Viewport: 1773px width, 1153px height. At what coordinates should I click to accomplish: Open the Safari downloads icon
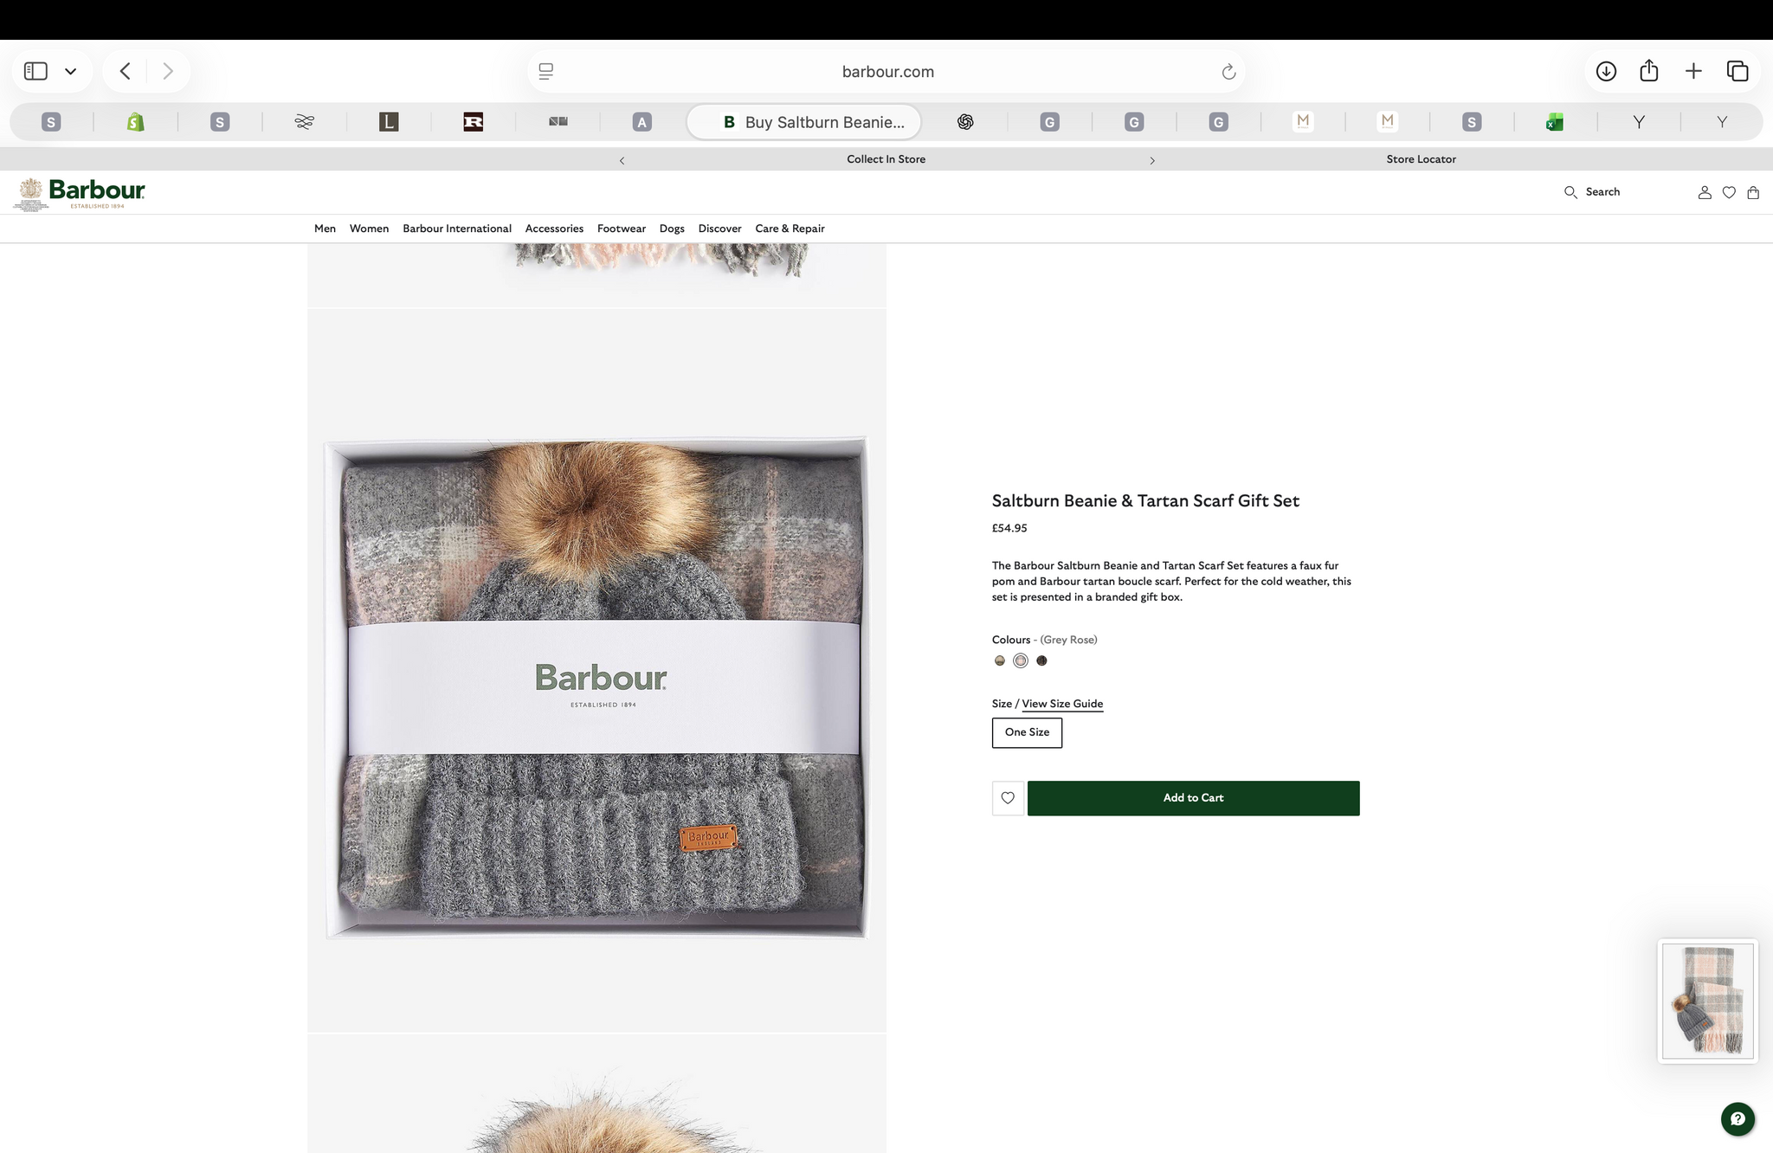1606,71
